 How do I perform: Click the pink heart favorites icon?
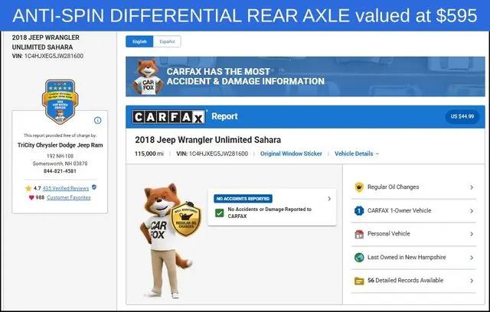pos(31,197)
